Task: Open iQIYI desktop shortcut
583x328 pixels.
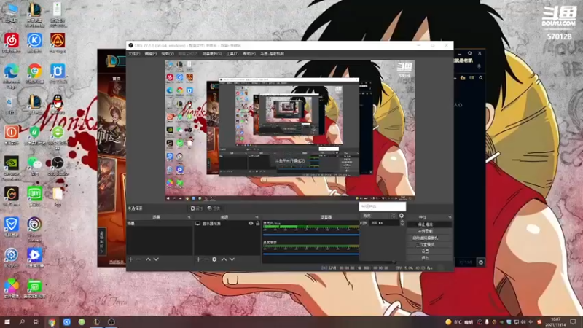Action: point(34,196)
